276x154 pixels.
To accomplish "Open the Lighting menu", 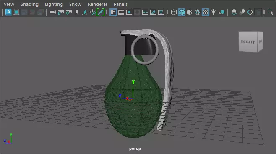I will [x=54, y=4].
